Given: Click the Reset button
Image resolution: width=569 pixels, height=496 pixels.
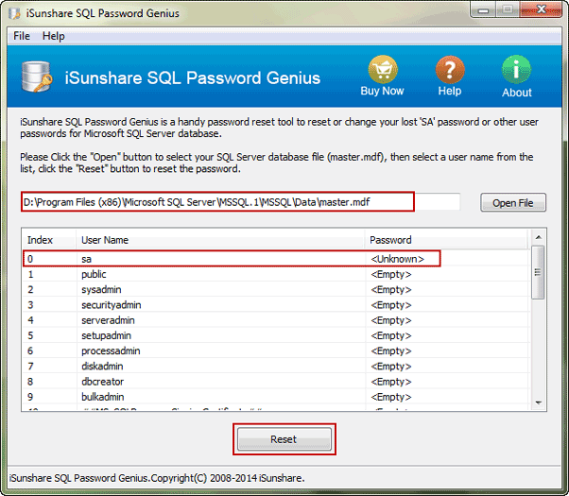Looking at the screenshot, I should point(284,439).
